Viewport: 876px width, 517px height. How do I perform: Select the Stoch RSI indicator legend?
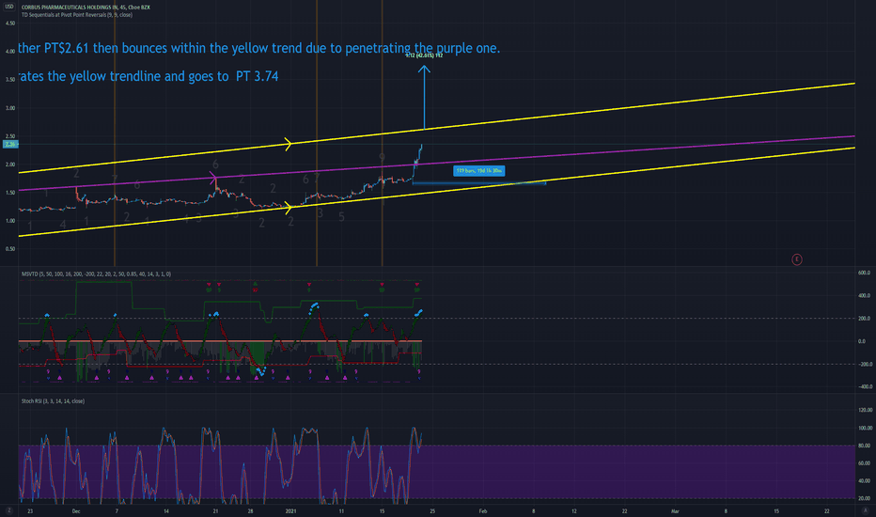coord(53,401)
